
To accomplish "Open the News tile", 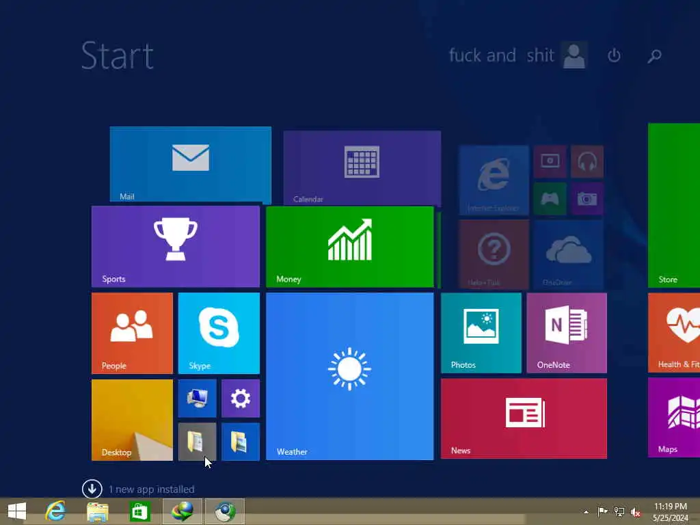I will tap(524, 418).
